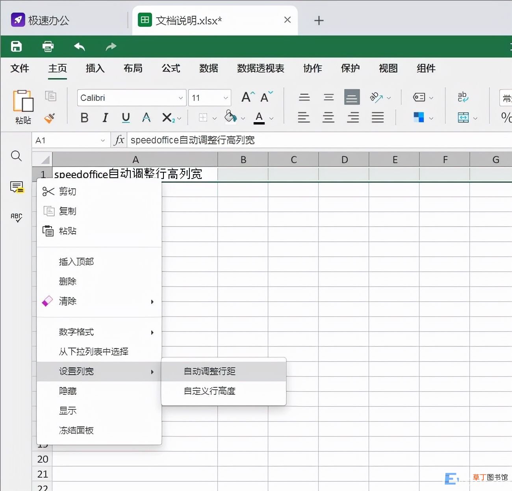Image resolution: width=512 pixels, height=491 pixels.
Task: Open the subscript/superscript dropdown arrow
Action: click(180, 118)
